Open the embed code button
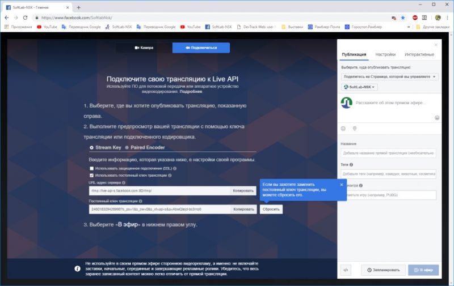This screenshot has height=286, width=454. click(x=346, y=270)
